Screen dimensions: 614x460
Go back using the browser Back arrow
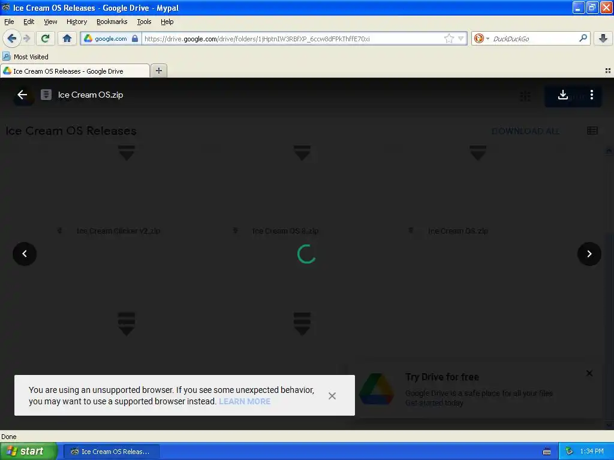click(x=12, y=38)
